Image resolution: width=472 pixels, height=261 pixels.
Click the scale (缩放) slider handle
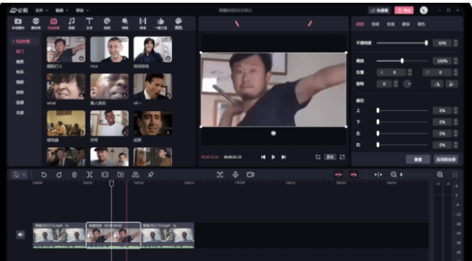(x=402, y=61)
